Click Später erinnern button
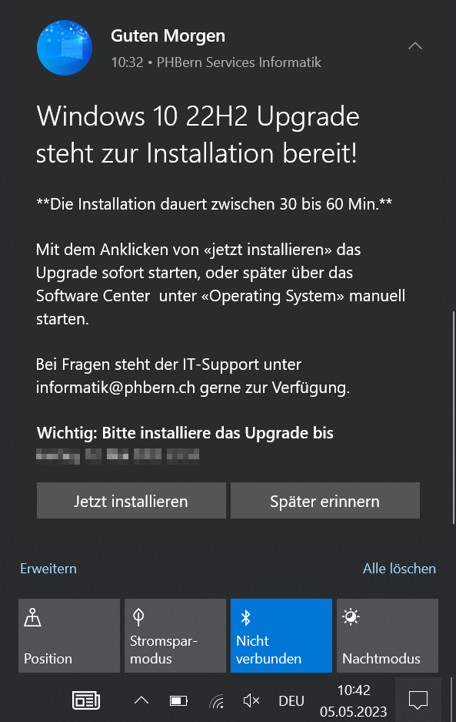The height and width of the screenshot is (722, 456). pos(325,501)
